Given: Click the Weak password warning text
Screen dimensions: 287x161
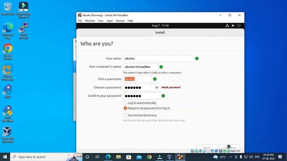Looking at the screenshot, I should pos(171,88).
